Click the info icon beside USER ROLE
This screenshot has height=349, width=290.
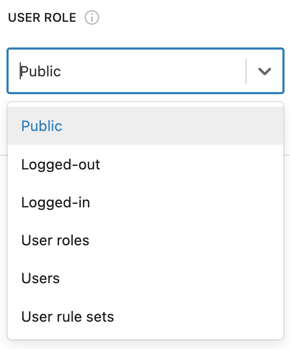[91, 18]
